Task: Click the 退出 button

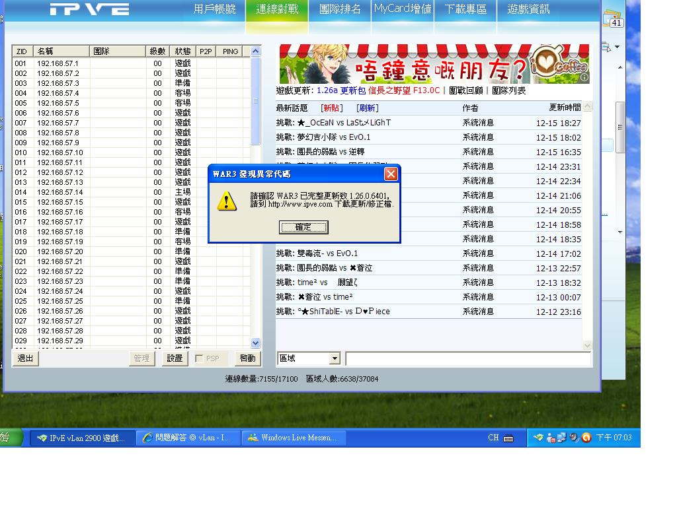Action: click(x=26, y=358)
